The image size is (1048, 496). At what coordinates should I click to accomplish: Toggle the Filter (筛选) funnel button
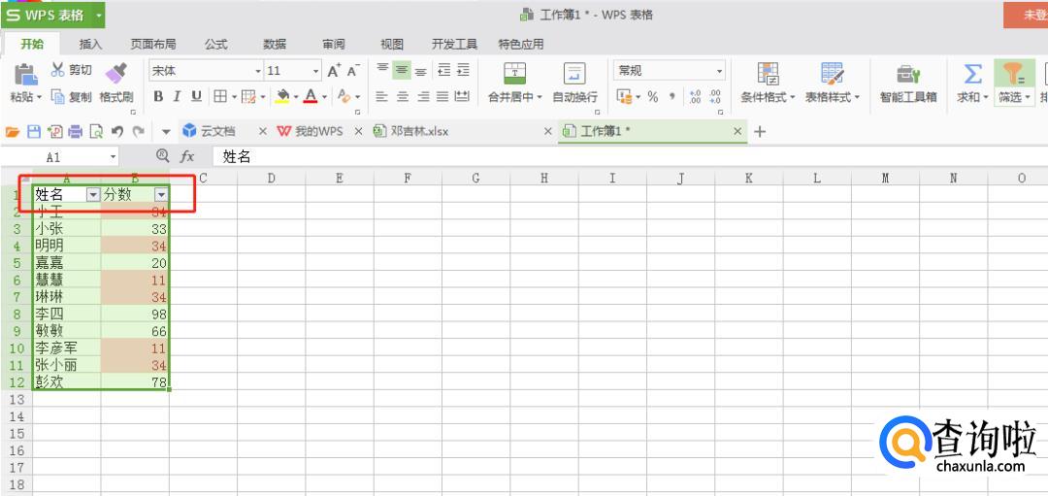point(1013,74)
